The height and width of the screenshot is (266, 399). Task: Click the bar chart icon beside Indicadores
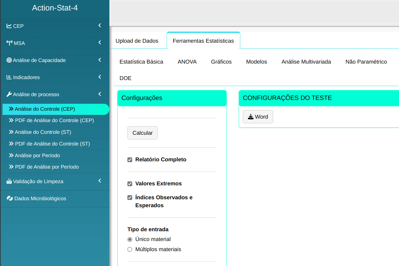[x=9, y=77]
